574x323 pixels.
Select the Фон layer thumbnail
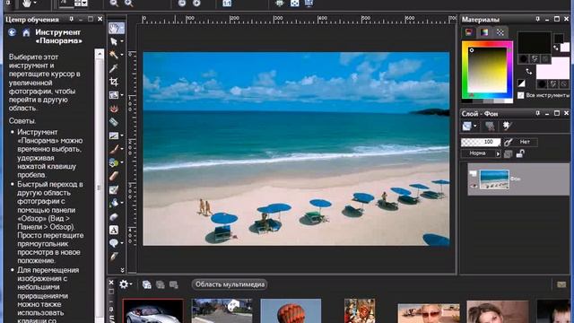[x=494, y=179]
